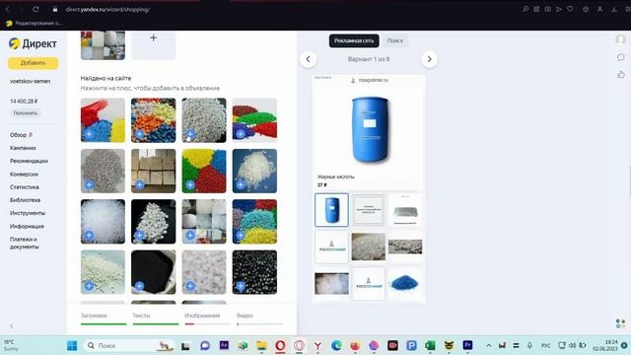Click the taskbar Поиск search box
631x355 pixels.
point(129,345)
